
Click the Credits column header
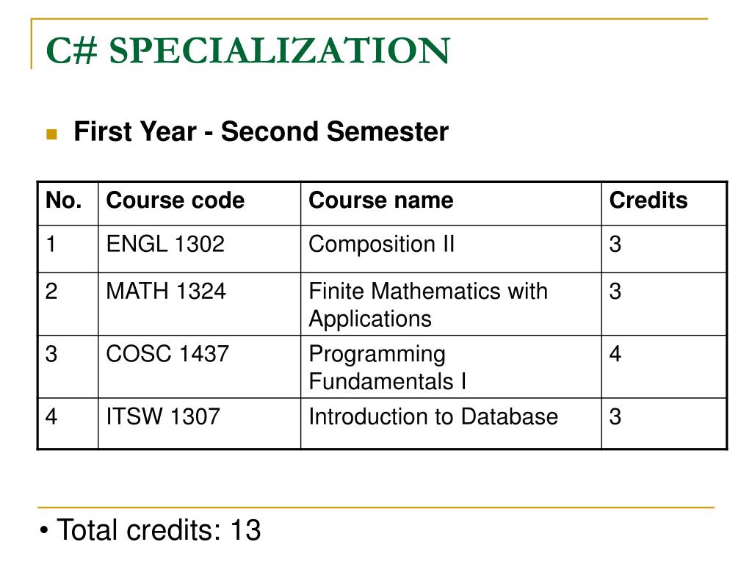click(664, 203)
